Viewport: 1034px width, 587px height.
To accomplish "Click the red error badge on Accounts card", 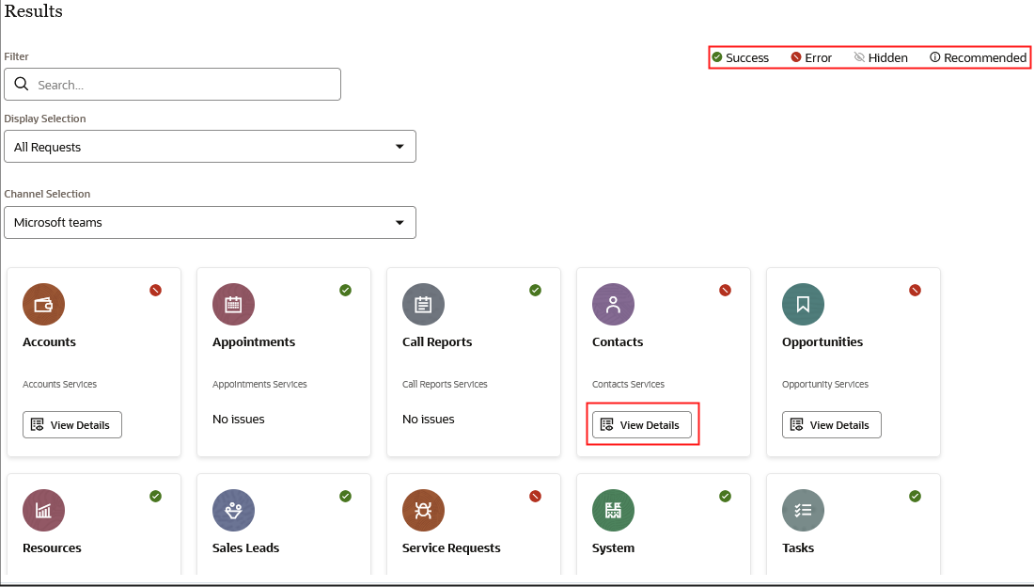I will 156,290.
